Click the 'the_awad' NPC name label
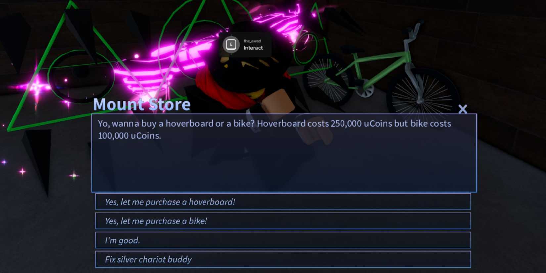546x273 pixels. coord(252,41)
